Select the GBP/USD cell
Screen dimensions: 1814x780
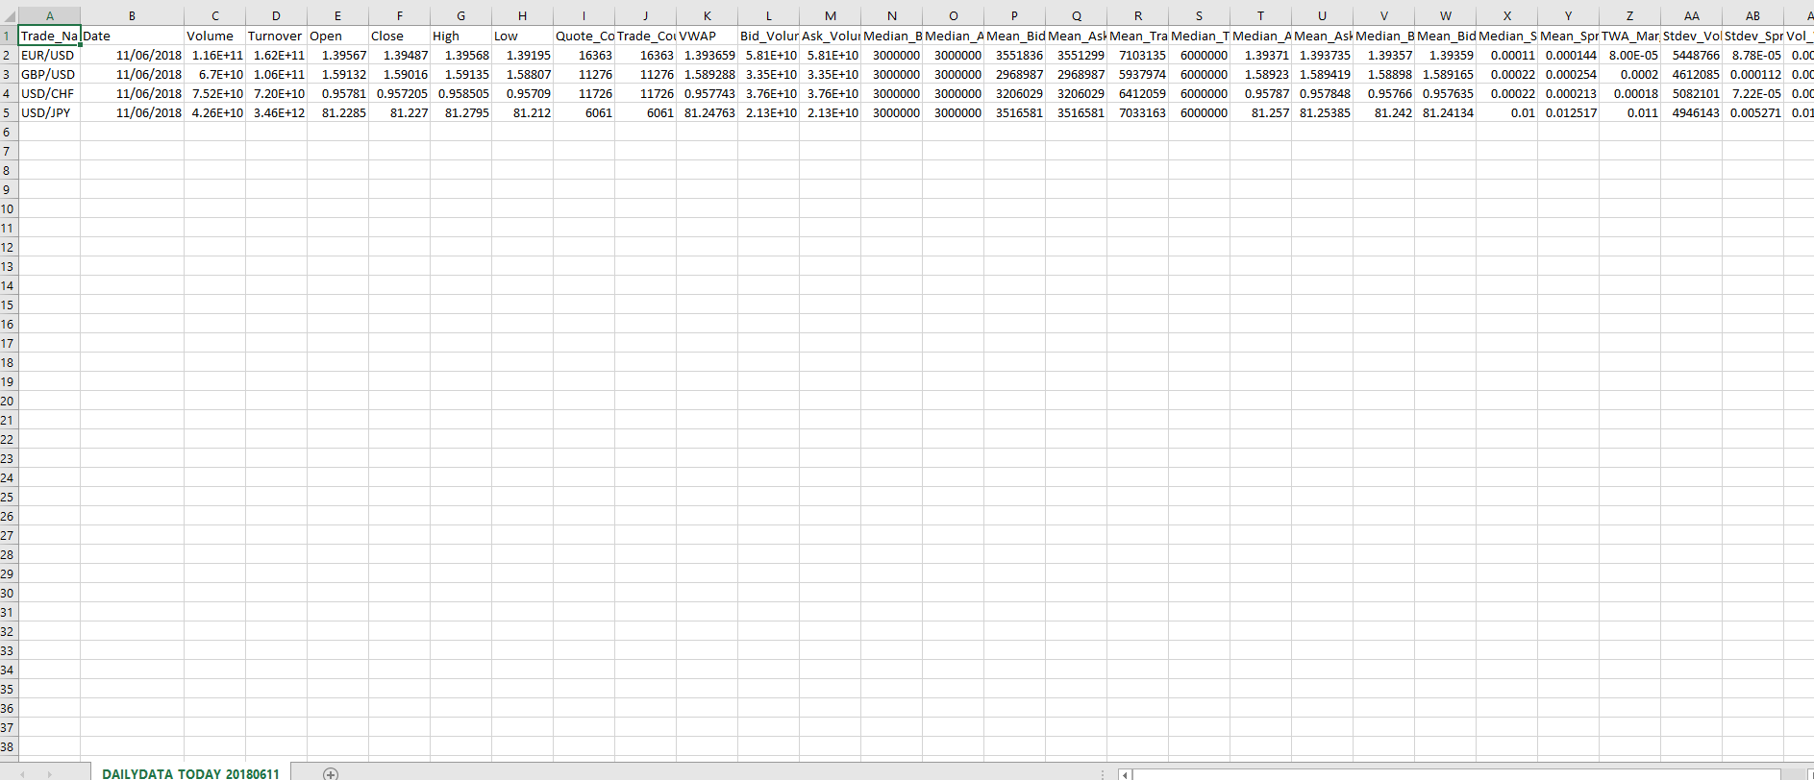click(49, 74)
